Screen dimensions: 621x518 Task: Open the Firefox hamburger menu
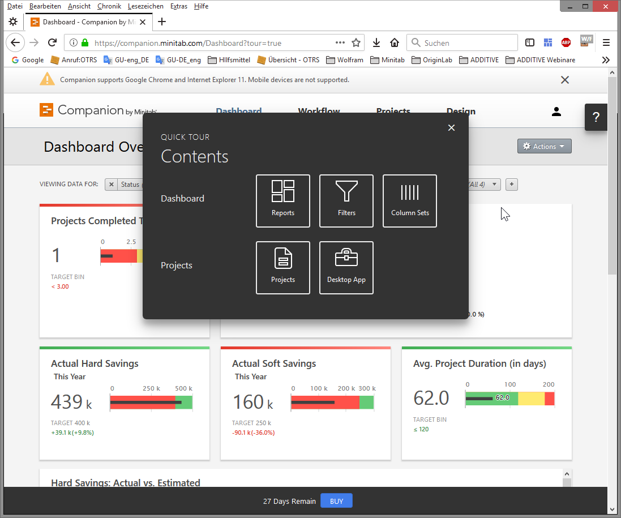(x=606, y=43)
